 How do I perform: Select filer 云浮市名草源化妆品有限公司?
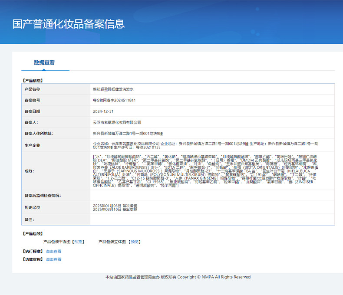click(x=117, y=122)
